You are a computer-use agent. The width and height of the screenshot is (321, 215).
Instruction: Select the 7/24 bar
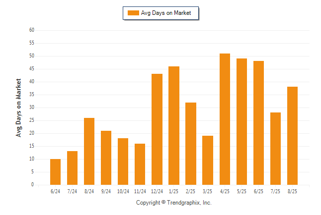(72, 168)
